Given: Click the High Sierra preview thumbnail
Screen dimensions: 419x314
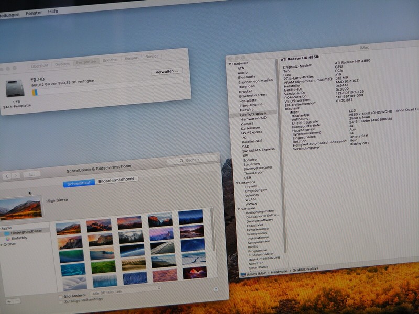Looking at the screenshot, I should tap(21, 208).
